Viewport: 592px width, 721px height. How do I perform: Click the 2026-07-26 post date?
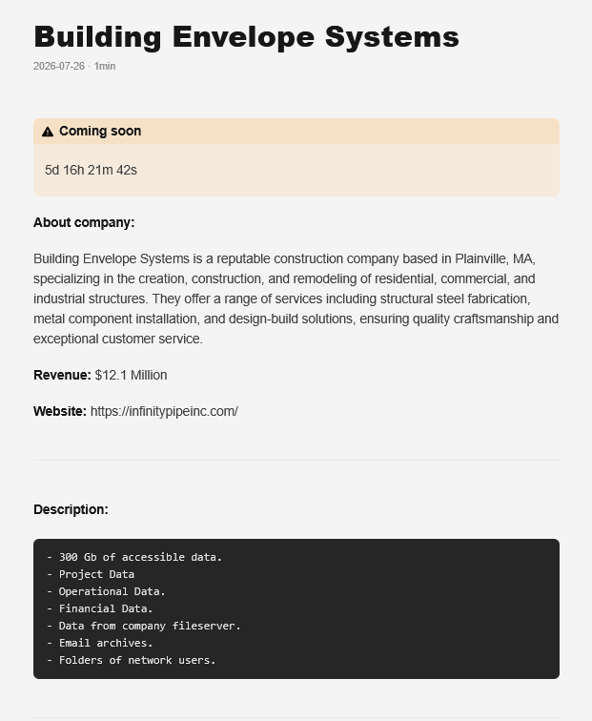(59, 66)
